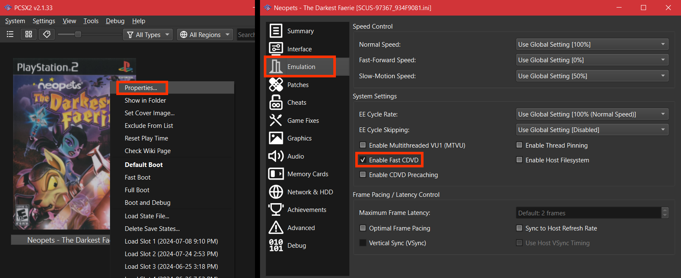Viewport: 681px width, 278px height.
Task: Open the System menu
Action: tap(15, 21)
